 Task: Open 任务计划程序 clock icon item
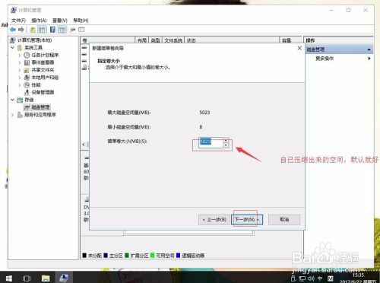45,55
